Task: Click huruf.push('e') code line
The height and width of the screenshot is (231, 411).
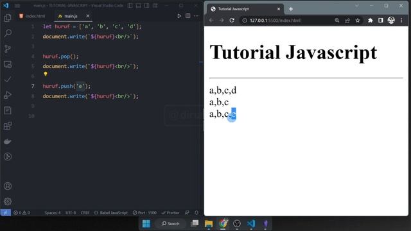Action: pos(67,86)
